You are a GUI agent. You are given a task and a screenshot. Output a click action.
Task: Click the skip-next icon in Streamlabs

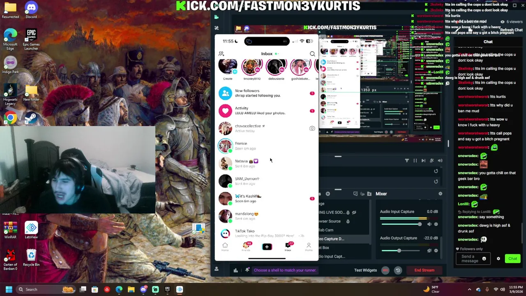pos(423,161)
